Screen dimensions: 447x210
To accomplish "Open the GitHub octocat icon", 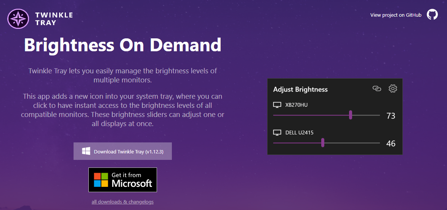I will [x=432, y=14].
